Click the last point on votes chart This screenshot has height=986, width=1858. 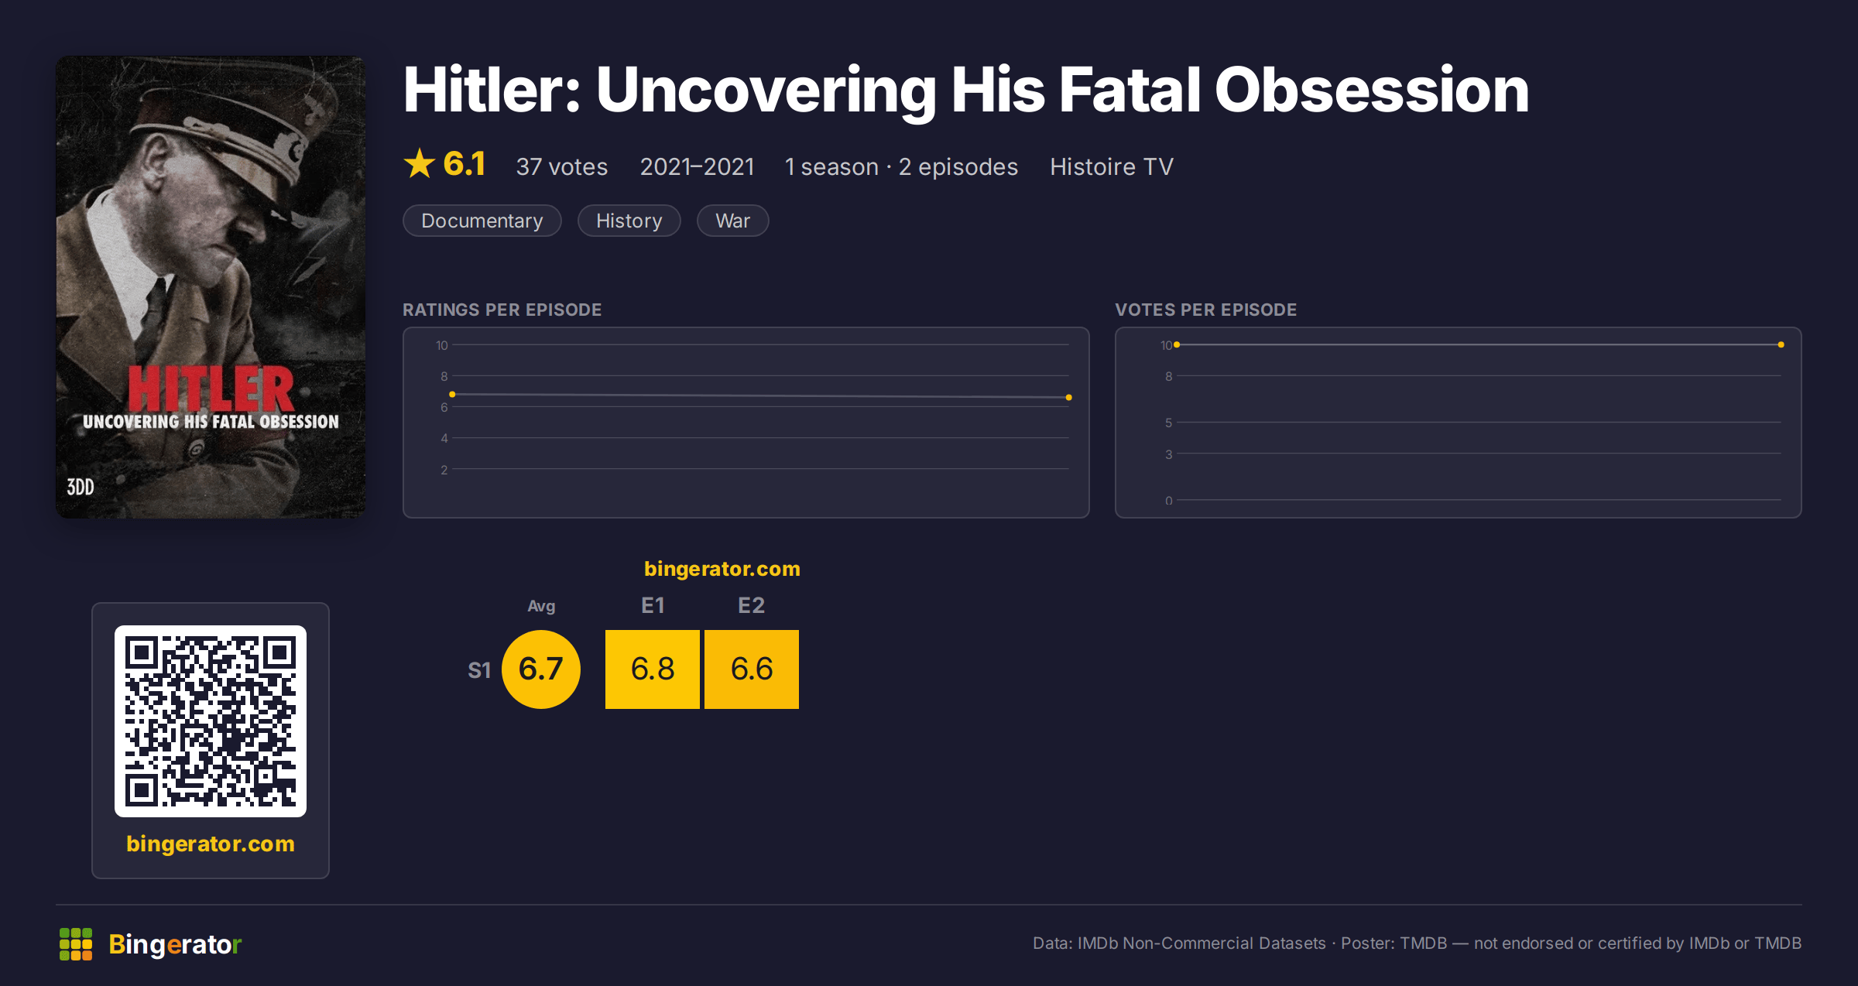[x=1781, y=344]
